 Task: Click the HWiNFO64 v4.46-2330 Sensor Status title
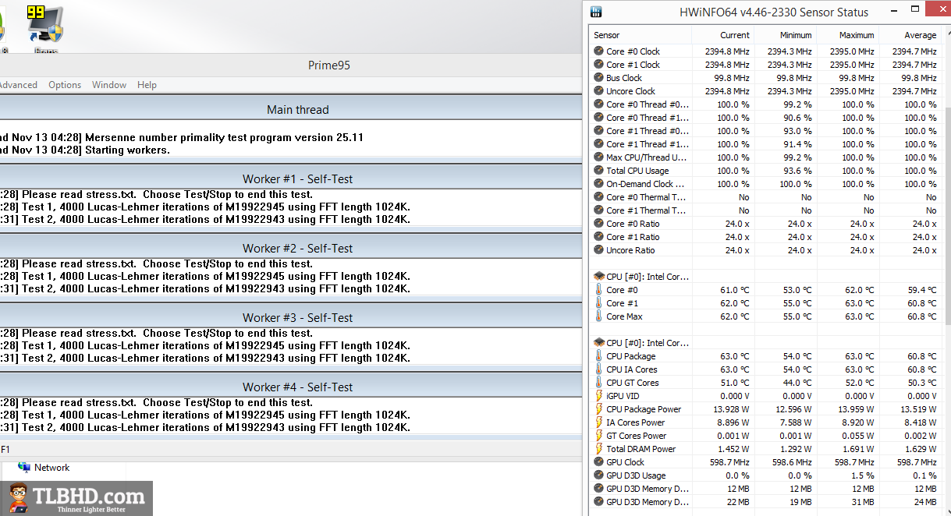(774, 12)
